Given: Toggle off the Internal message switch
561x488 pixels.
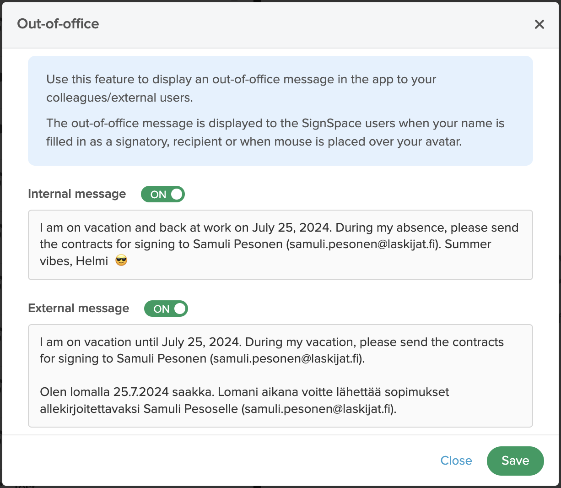Looking at the screenshot, I should [x=163, y=194].
